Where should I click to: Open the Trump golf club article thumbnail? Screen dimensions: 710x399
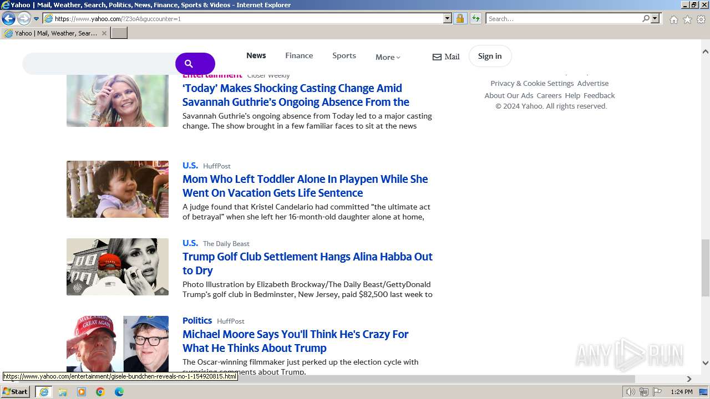click(x=118, y=267)
